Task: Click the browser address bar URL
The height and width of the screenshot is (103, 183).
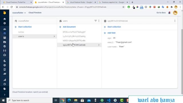Action: pyautogui.click(x=63, y=7)
